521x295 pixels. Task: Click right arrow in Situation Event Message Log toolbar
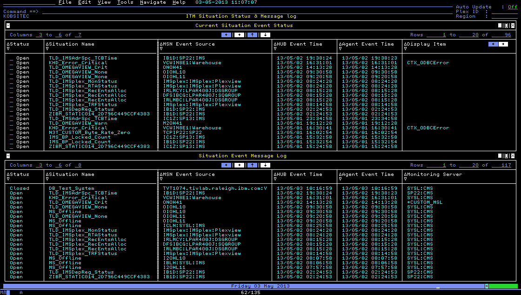[239, 165]
